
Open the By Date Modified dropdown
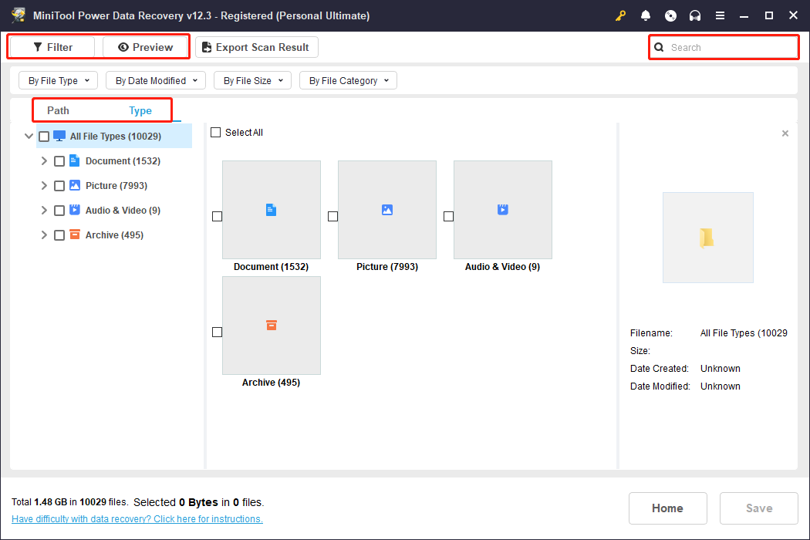(155, 79)
